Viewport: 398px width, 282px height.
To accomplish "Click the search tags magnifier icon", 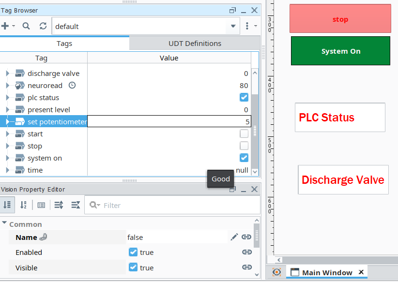I will pyautogui.click(x=26, y=26).
